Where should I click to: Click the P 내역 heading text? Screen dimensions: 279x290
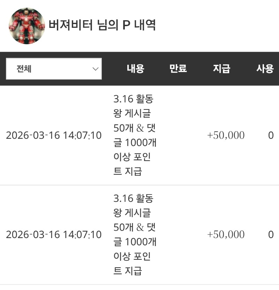(139, 25)
